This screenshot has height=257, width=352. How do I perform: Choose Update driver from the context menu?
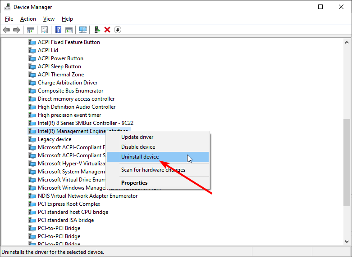(158, 137)
